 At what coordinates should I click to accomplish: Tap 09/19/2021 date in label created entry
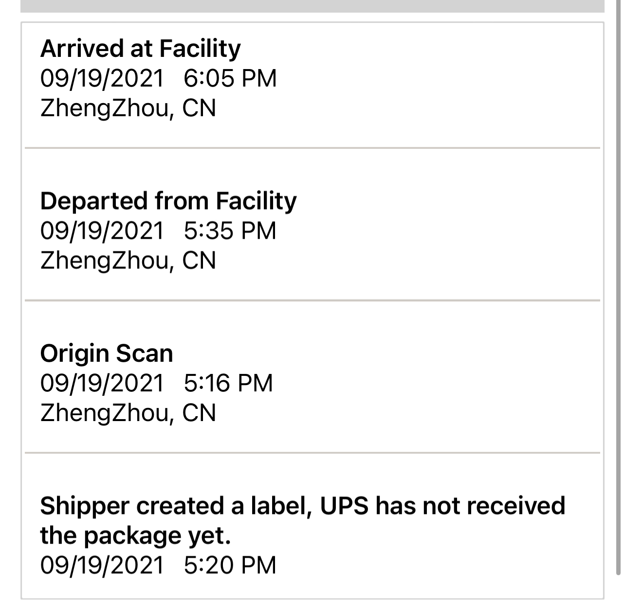pos(102,565)
